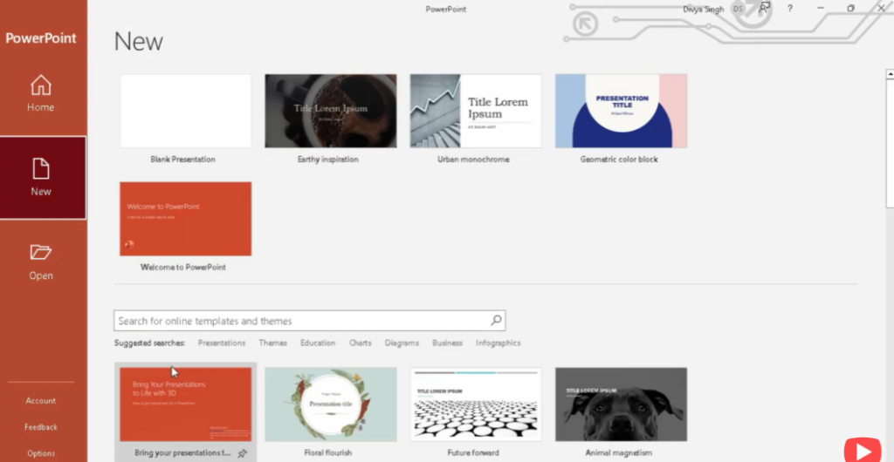Click the 'Animal magnetism' caption

coord(618,453)
